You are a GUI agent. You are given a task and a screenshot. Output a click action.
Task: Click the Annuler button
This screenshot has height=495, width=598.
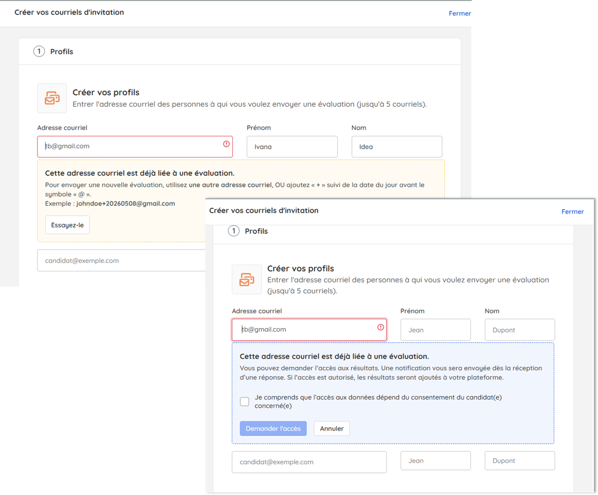click(x=332, y=429)
